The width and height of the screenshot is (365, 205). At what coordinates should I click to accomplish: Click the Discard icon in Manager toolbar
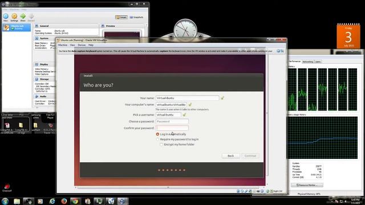click(x=31, y=17)
